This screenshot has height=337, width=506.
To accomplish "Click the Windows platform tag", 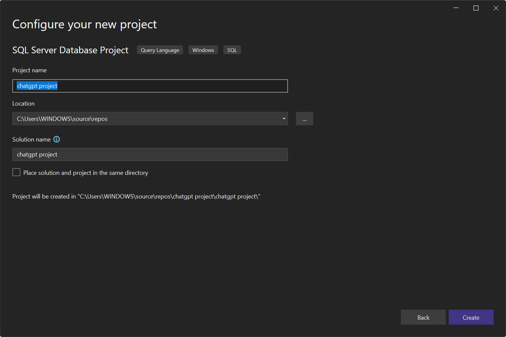I will click(x=203, y=50).
